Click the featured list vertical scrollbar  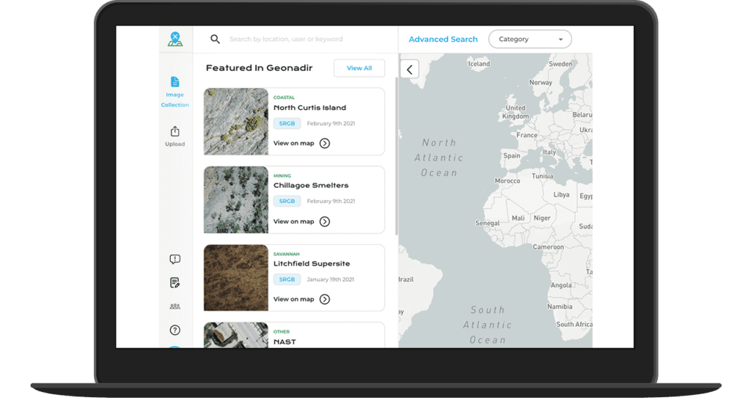(x=396, y=157)
